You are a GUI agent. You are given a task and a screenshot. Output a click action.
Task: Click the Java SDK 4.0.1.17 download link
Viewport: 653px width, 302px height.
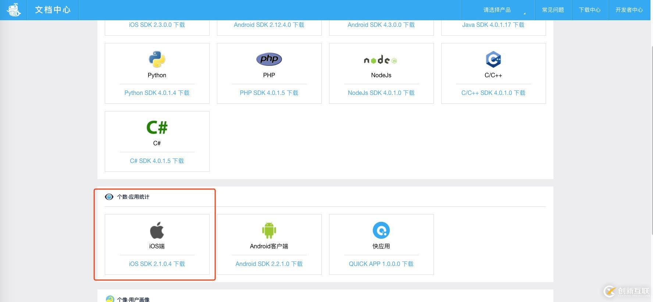493,25
